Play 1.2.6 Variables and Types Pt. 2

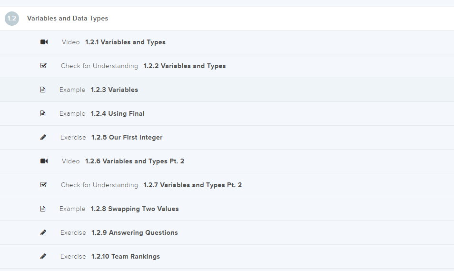(135, 161)
